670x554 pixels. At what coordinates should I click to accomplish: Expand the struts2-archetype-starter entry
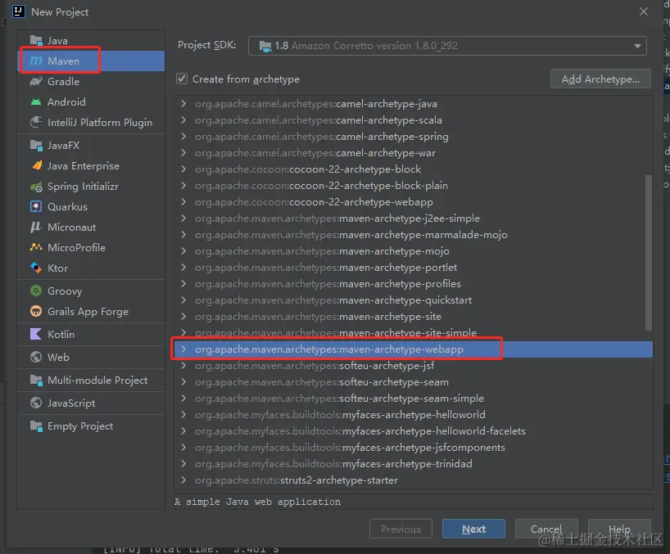tap(183, 480)
